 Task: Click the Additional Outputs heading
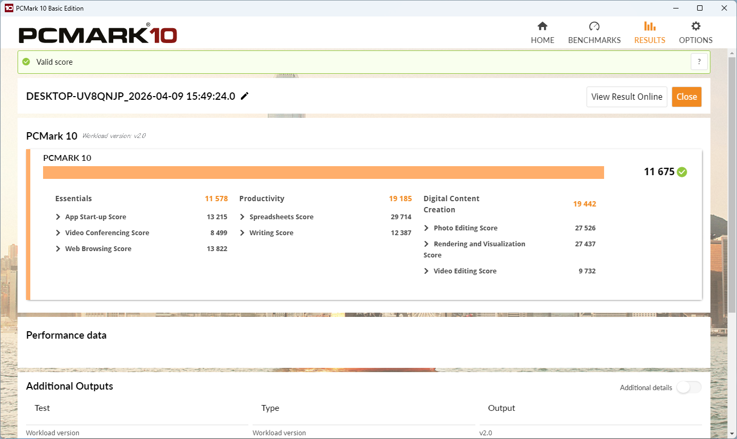(70, 386)
